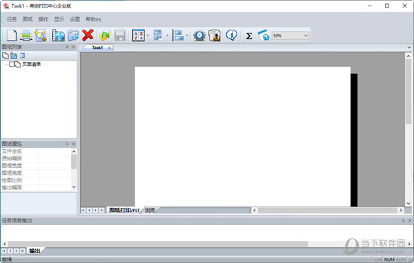Click third icon in drawing list panel toolbar
The height and width of the screenshot is (263, 414).
[x=22, y=56]
